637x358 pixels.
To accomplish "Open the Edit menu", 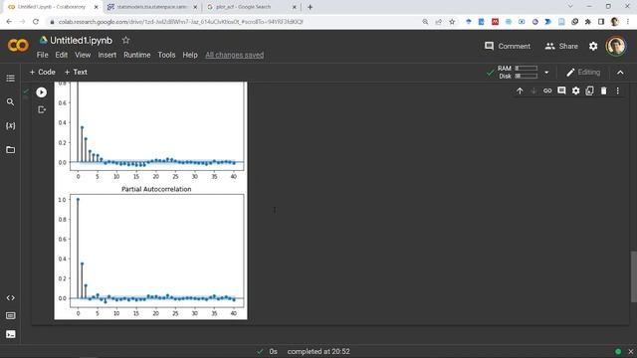I will (x=62, y=55).
